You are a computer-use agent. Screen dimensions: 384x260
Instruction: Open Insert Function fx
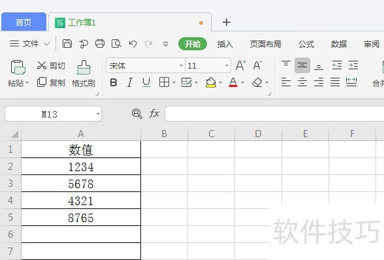[154, 114]
